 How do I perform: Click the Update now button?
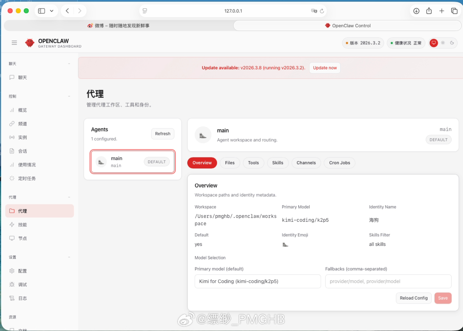pyautogui.click(x=325, y=68)
